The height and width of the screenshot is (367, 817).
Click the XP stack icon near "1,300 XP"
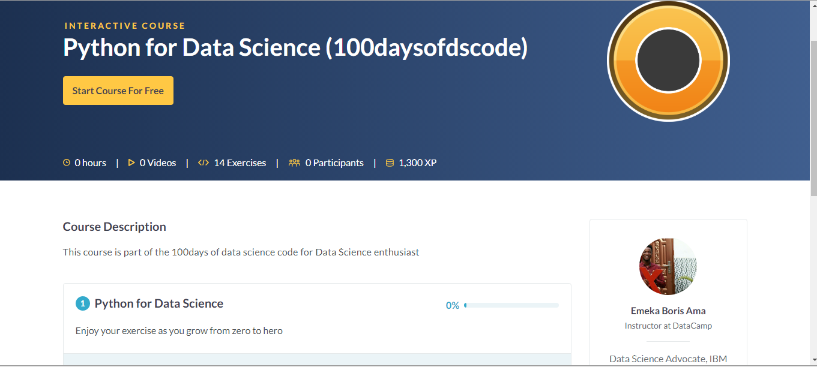(x=390, y=162)
